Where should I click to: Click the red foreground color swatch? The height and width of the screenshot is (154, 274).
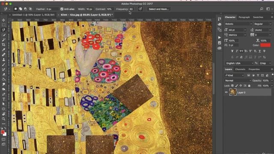3,132
